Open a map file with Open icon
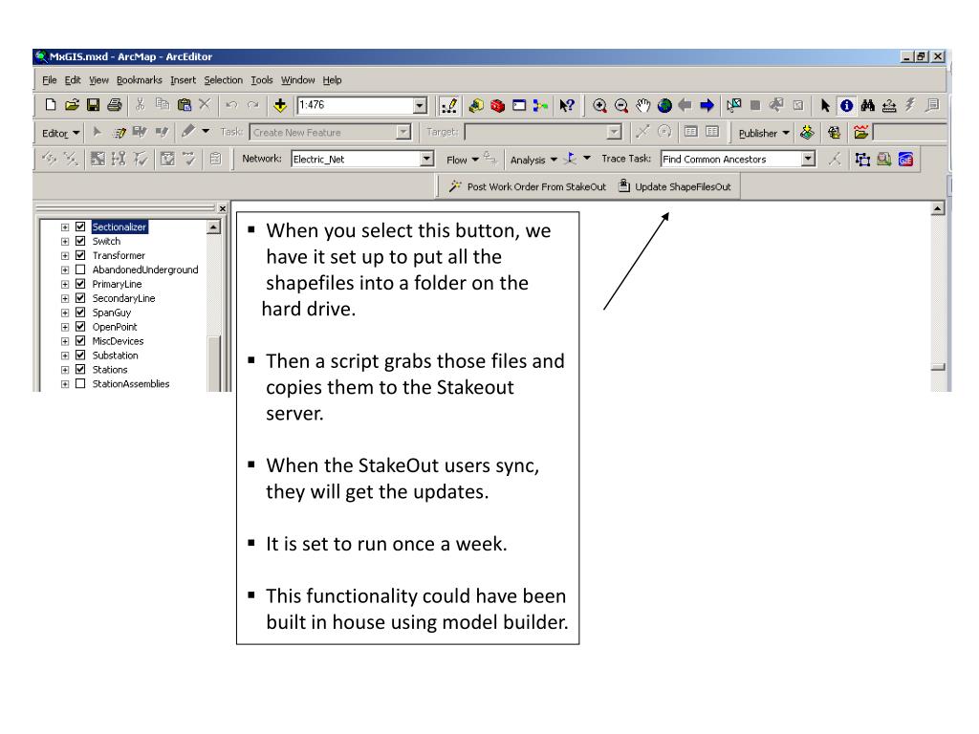Screen dimensions: 979x734 [72, 105]
